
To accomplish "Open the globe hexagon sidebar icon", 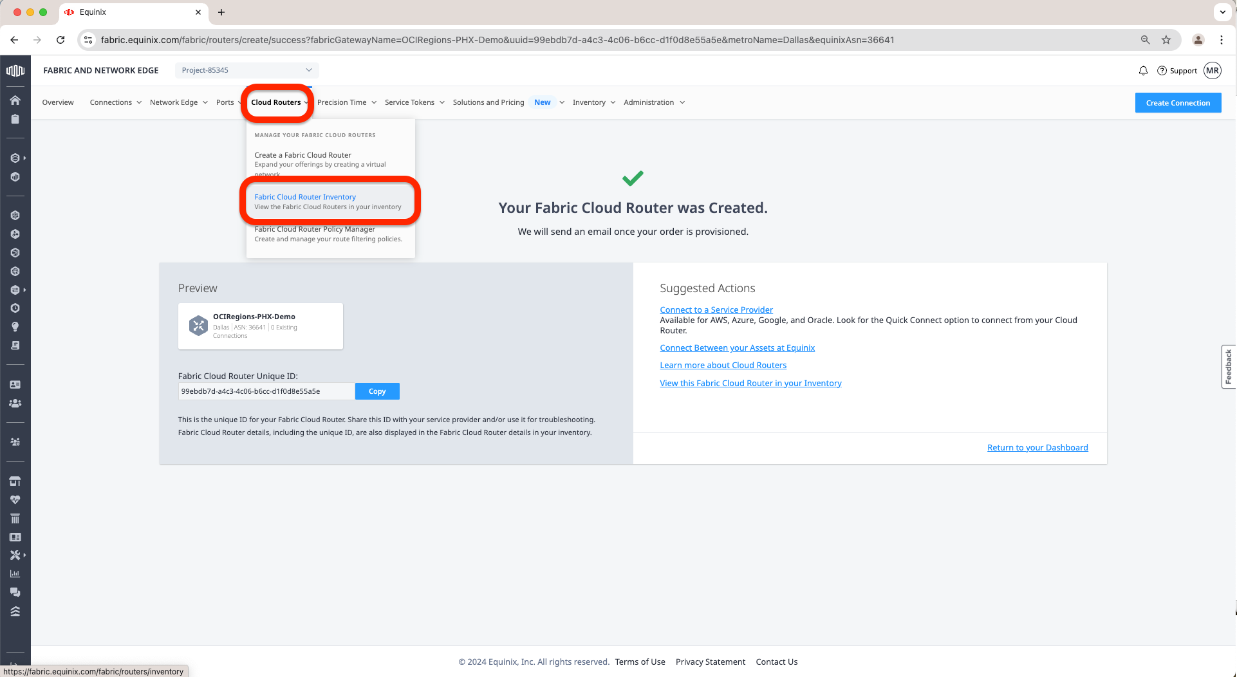I will pyautogui.click(x=15, y=272).
